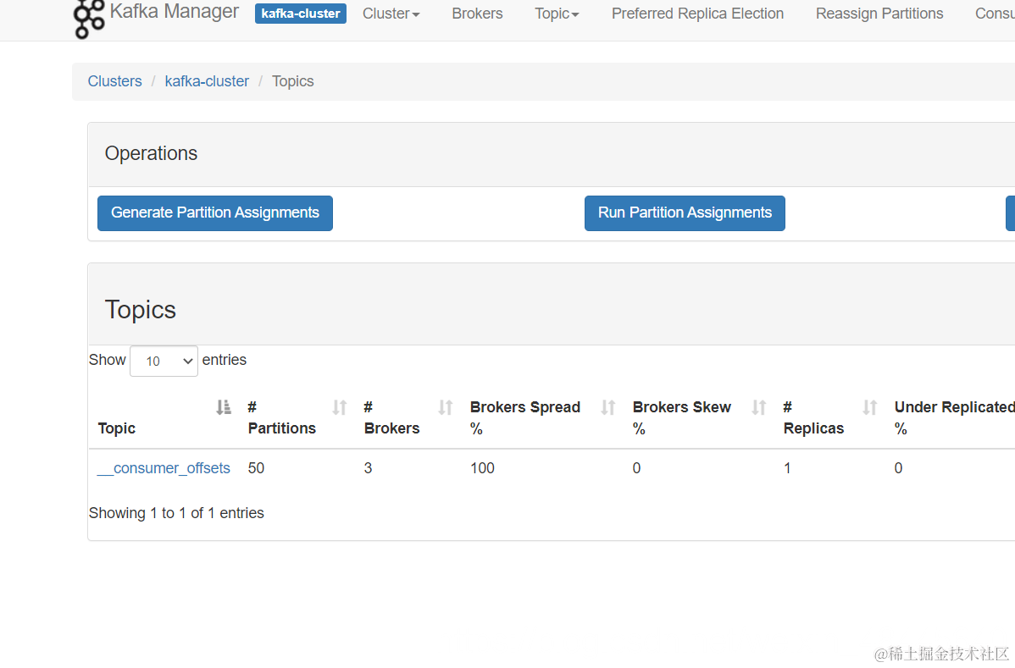
Task: Navigate to Clusters breadcrumb link
Action: pos(114,81)
